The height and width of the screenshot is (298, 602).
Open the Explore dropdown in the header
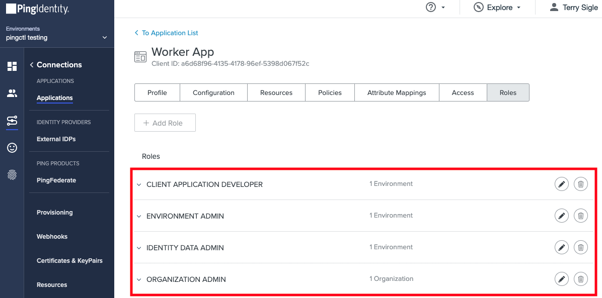point(497,7)
